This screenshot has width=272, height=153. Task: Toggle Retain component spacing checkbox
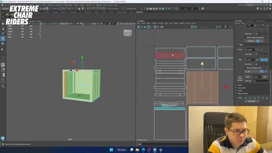tap(246, 37)
